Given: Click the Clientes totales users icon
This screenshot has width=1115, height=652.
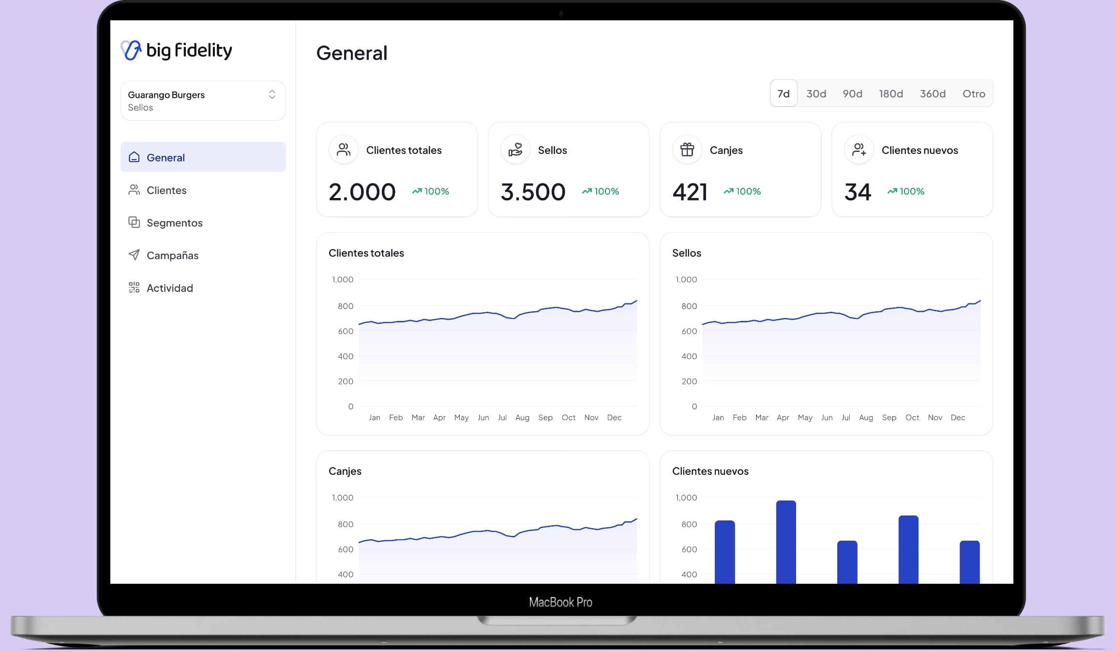Looking at the screenshot, I should (344, 150).
